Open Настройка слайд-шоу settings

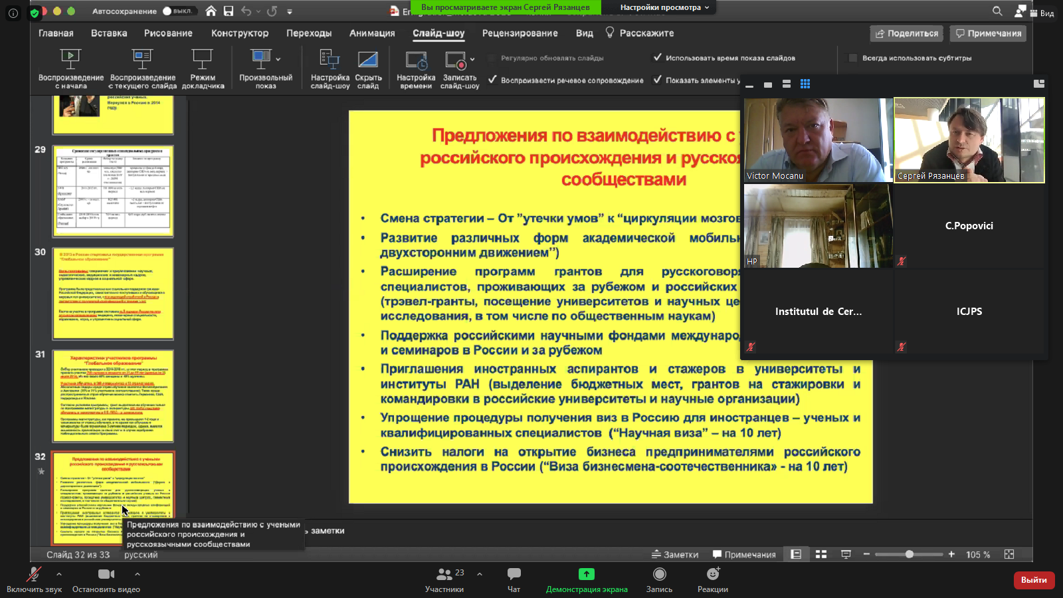tap(330, 68)
